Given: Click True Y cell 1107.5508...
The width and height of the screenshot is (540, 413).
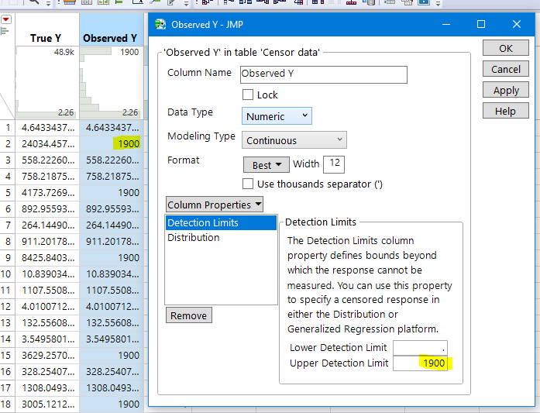Looking at the screenshot, I should pos(47,291).
